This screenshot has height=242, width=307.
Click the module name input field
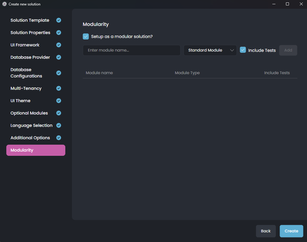(132, 50)
